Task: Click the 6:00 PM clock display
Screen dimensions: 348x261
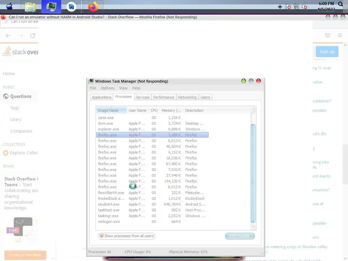Action: point(326,3)
